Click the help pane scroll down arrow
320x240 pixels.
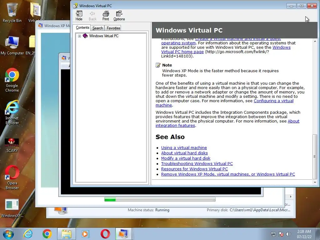(315, 182)
